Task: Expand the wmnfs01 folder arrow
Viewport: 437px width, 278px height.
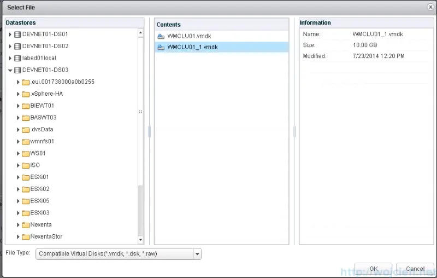Action: click(18, 142)
